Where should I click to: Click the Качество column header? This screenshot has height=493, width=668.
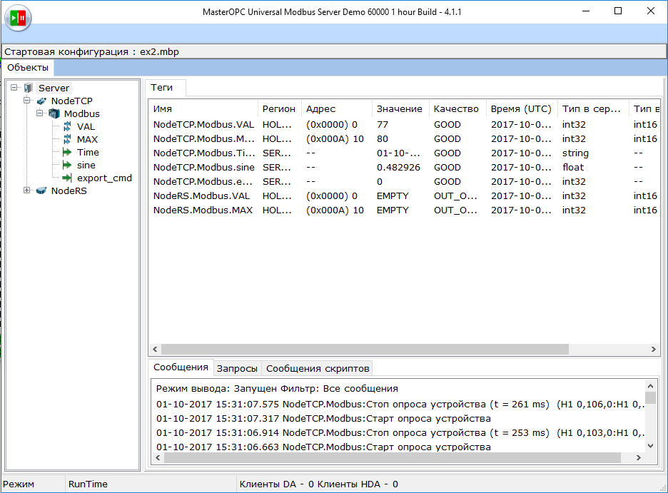tap(457, 108)
